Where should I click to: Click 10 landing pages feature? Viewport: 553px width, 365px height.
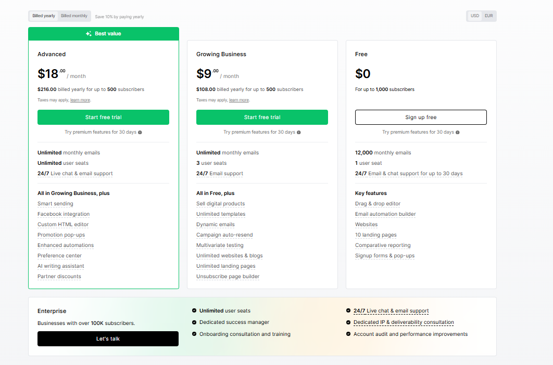click(x=376, y=235)
